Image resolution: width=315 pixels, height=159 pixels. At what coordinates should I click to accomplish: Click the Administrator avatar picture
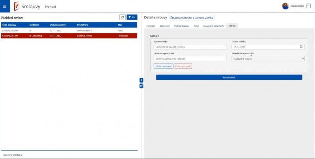285,6
